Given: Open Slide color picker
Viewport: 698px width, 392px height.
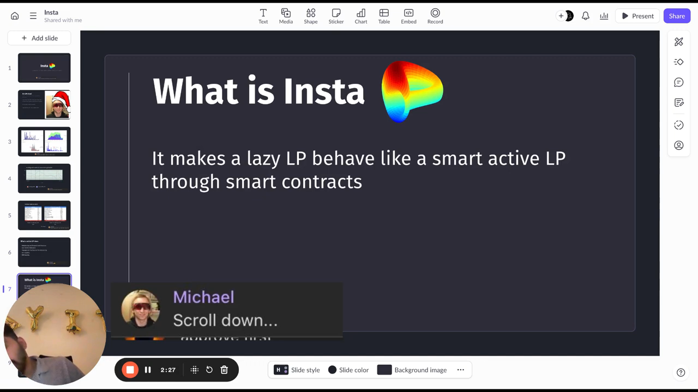Looking at the screenshot, I should click(x=348, y=370).
